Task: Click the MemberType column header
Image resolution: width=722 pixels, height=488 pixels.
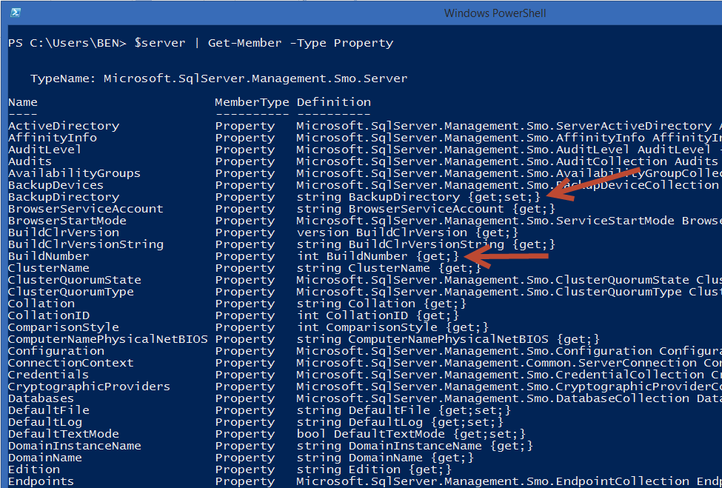Action: (252, 102)
